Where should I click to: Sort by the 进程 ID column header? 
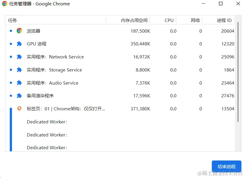pos(224,20)
